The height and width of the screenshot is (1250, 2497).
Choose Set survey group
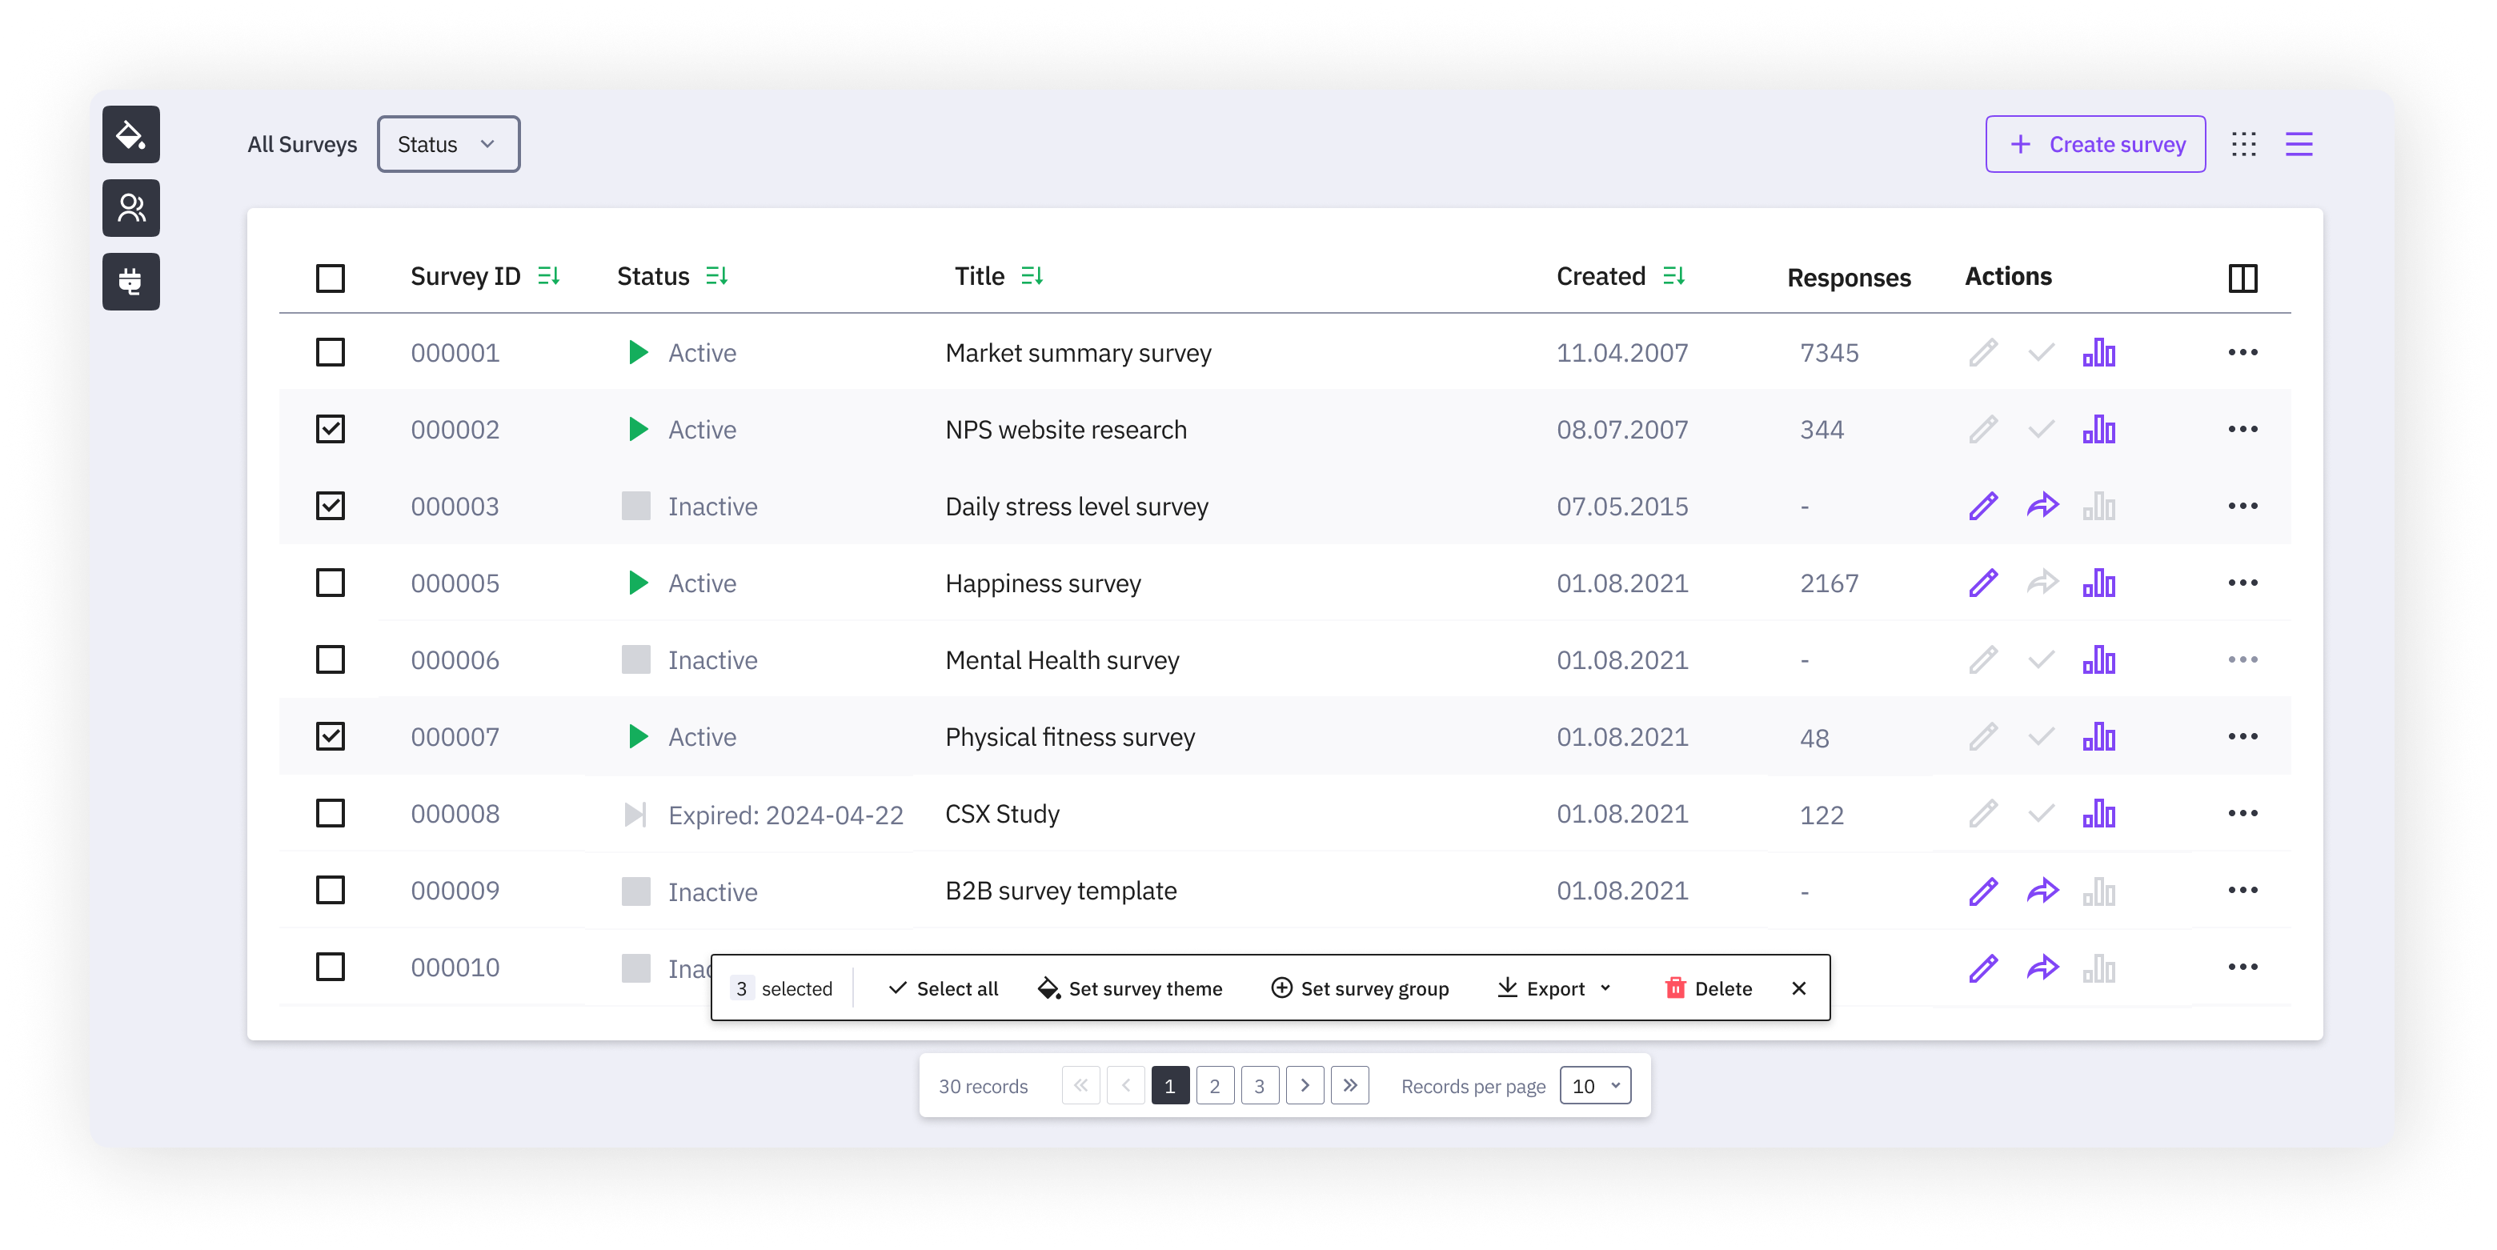(x=1360, y=988)
